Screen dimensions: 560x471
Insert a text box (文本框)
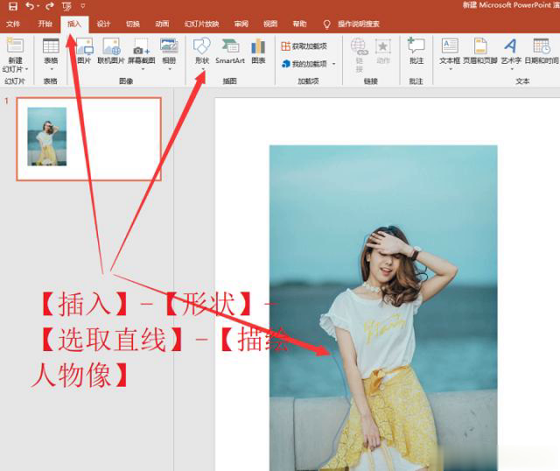450,51
